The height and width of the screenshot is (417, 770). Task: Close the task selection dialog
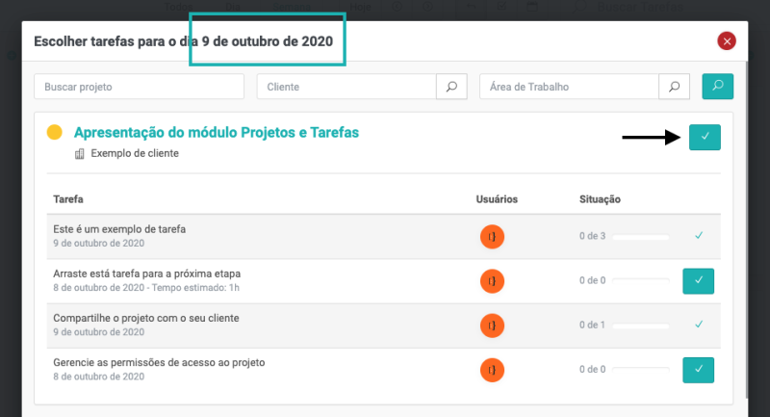727,41
